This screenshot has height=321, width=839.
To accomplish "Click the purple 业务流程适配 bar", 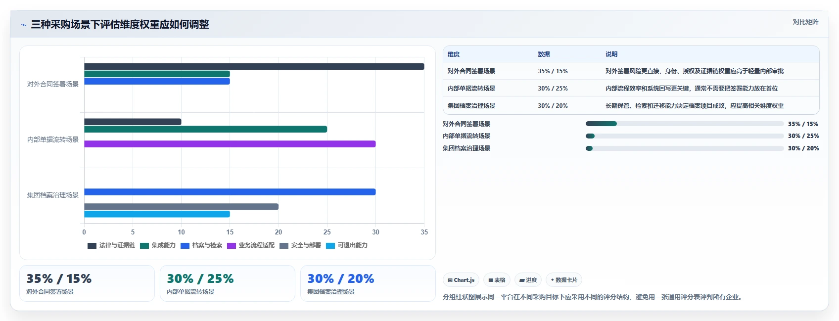I will tap(230, 144).
